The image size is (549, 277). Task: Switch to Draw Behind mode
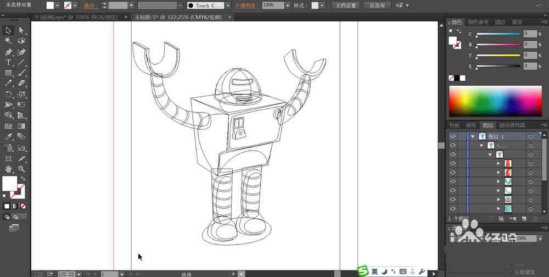point(15,217)
